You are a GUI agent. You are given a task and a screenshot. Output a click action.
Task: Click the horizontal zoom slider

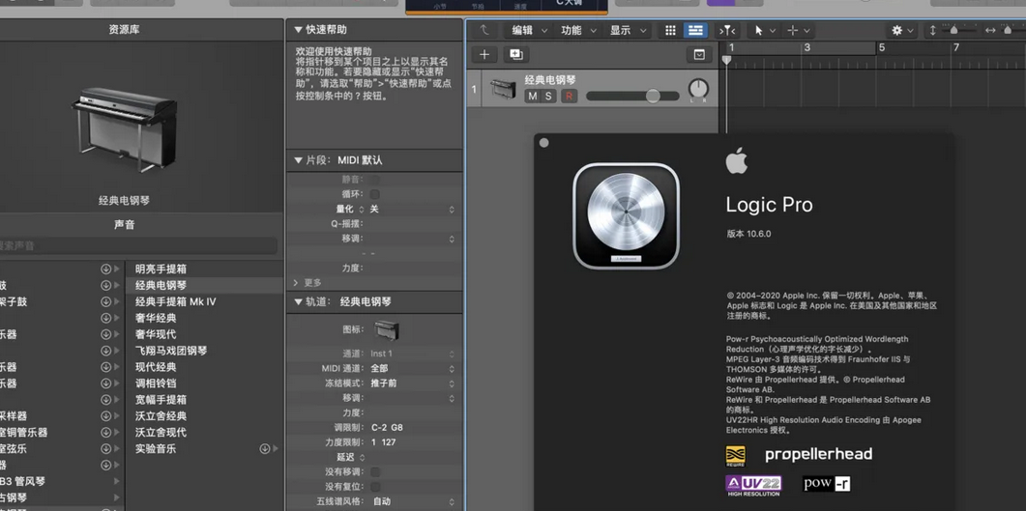coord(1012,30)
